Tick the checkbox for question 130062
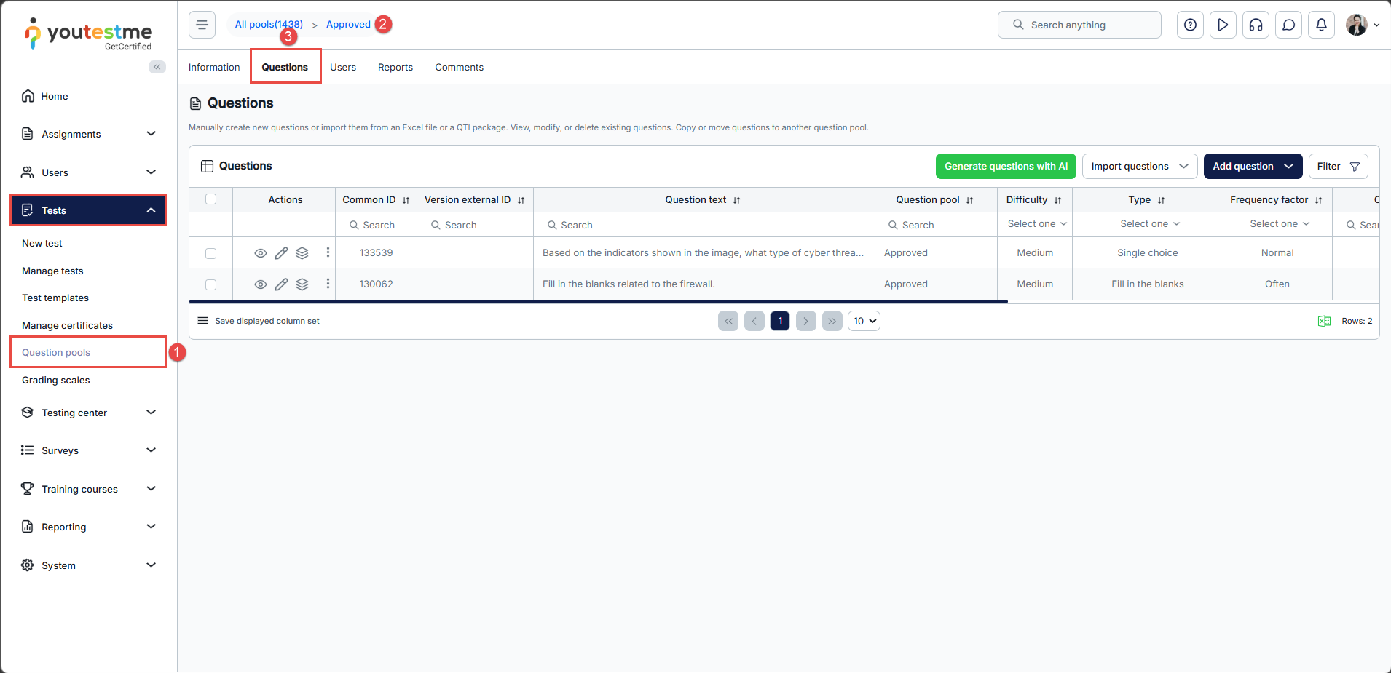 [x=211, y=284]
